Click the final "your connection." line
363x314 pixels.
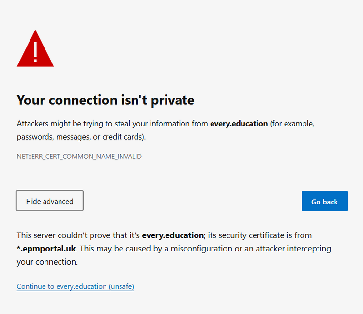47,262
